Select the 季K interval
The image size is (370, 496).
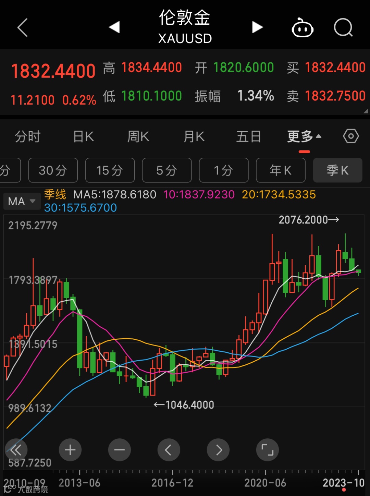click(337, 170)
